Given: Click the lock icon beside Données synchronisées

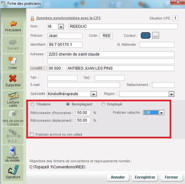Looking at the screenshot, I should click(x=32, y=18).
